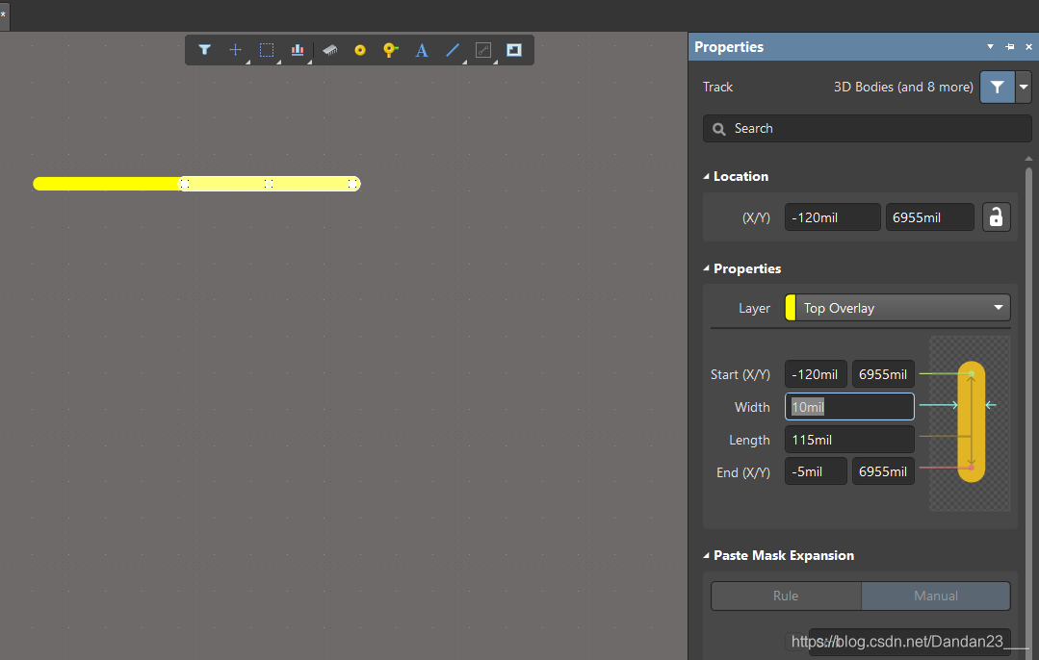The image size is (1039, 660).
Task: Click the yellow Top Overlay color swatch
Action: [791, 308]
